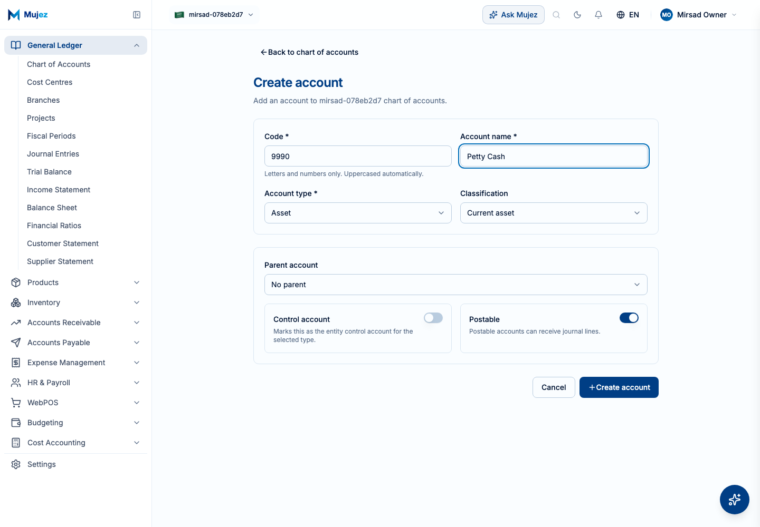Screen dimensions: 760x527
Task: Open Cost Centres page
Action: [x=50, y=82]
